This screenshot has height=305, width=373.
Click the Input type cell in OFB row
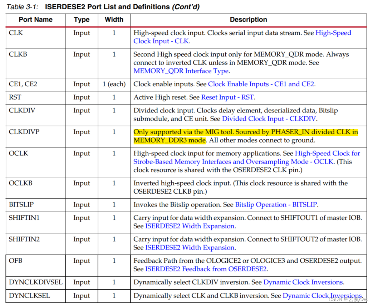coord(82,265)
